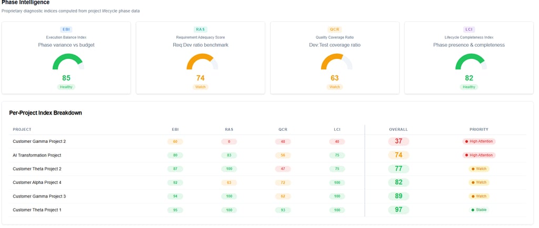The height and width of the screenshot is (228, 539).
Task: Sort by the LCI column header
Action: [337, 130]
